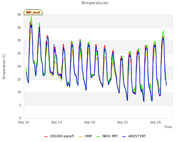The width and height of the screenshot is (190, 142).
Task: Click the Sep 10 x-axis label
Action: point(24,122)
